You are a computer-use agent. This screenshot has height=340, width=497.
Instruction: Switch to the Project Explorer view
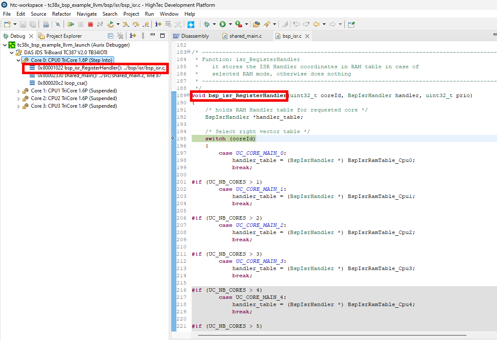(64, 36)
